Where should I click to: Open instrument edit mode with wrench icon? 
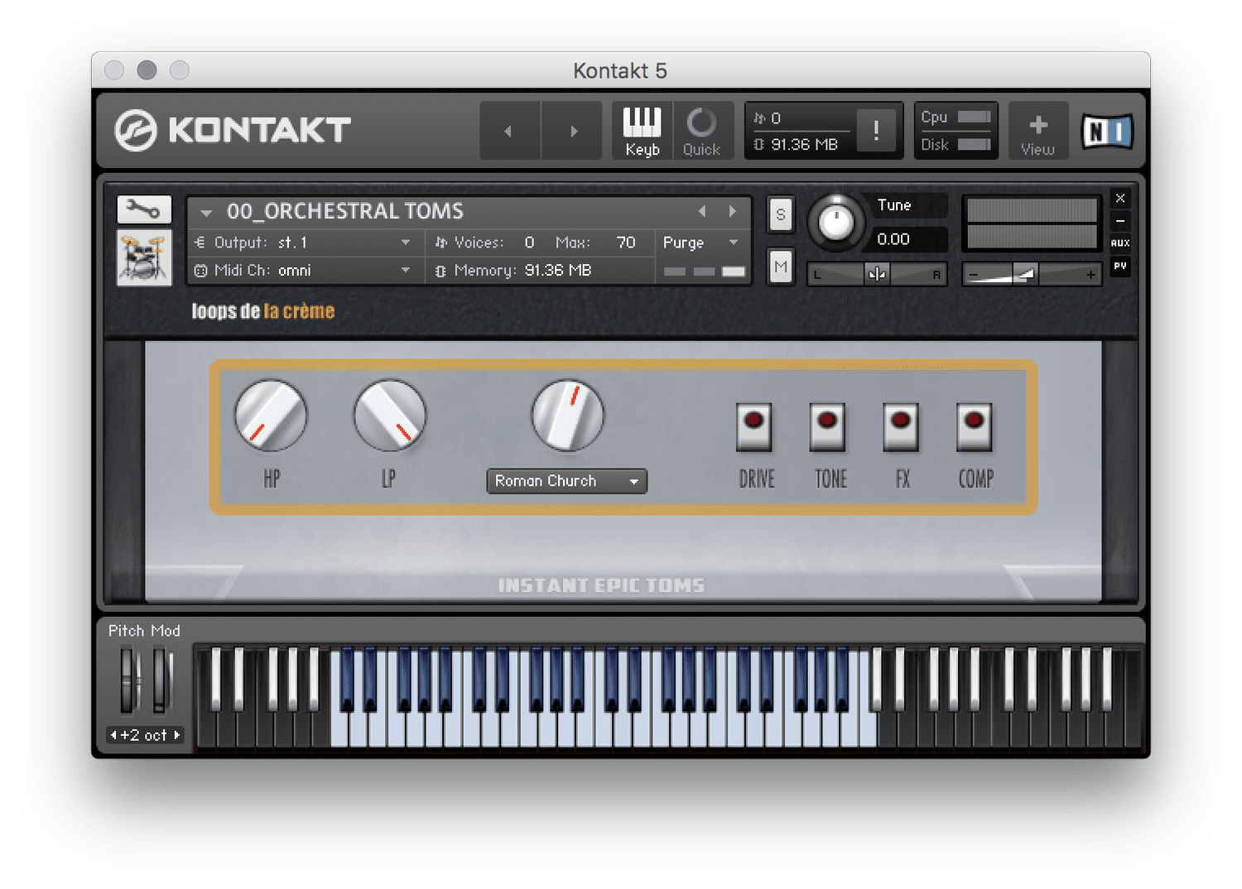(x=144, y=209)
